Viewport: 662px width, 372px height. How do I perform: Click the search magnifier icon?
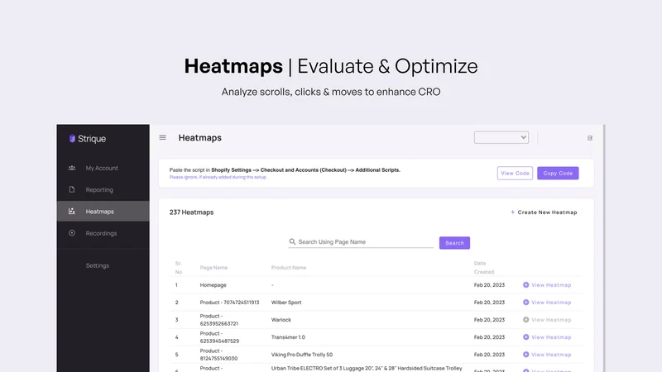292,241
